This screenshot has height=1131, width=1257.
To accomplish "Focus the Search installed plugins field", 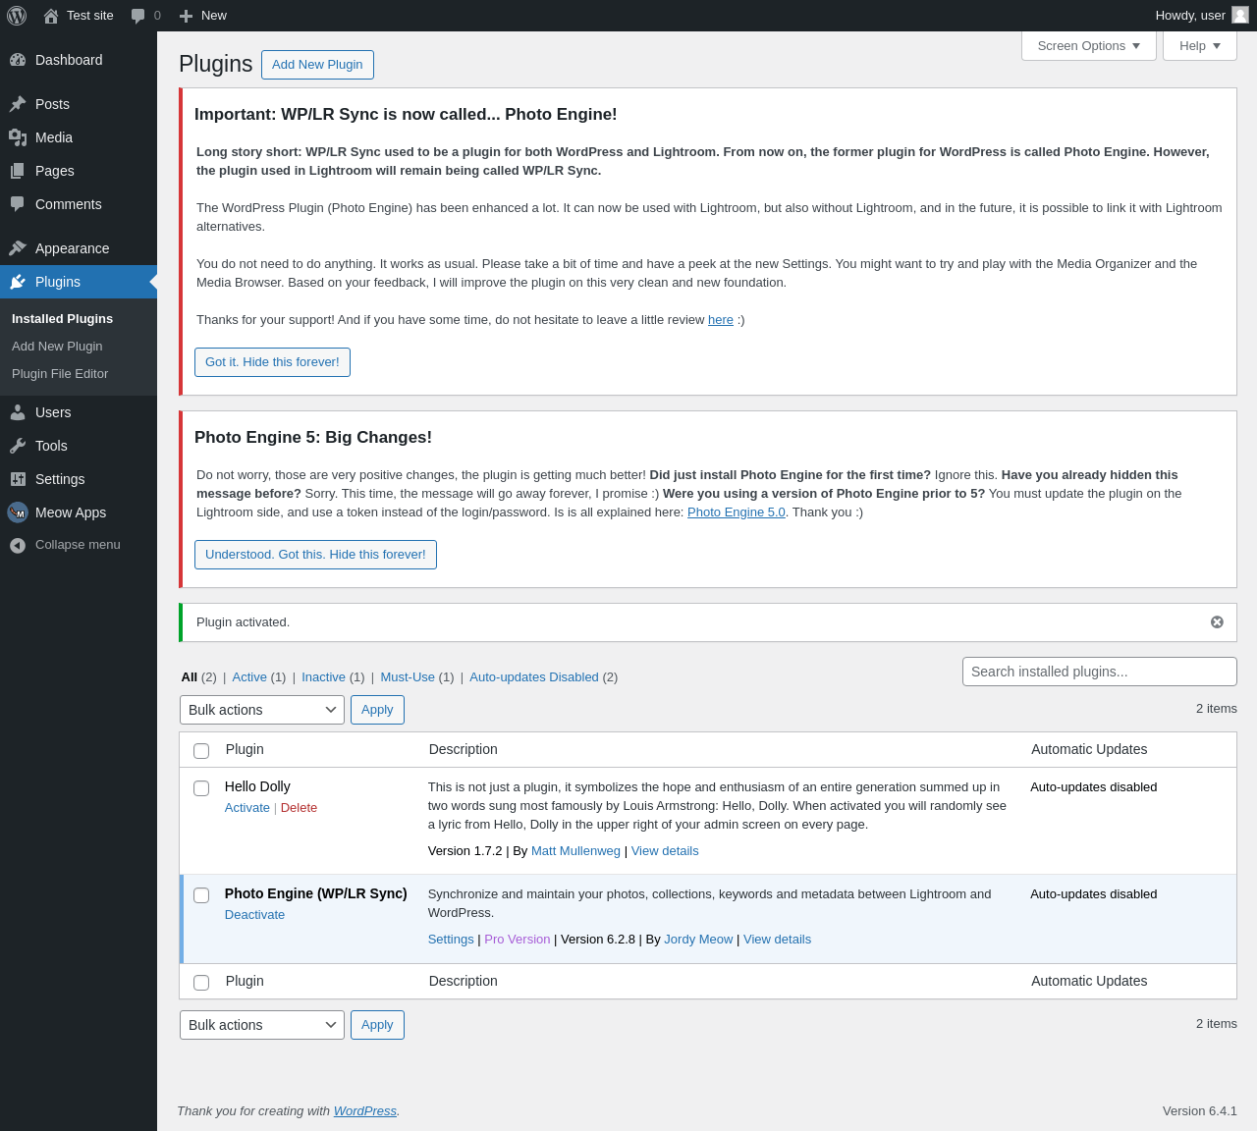I will [1100, 672].
